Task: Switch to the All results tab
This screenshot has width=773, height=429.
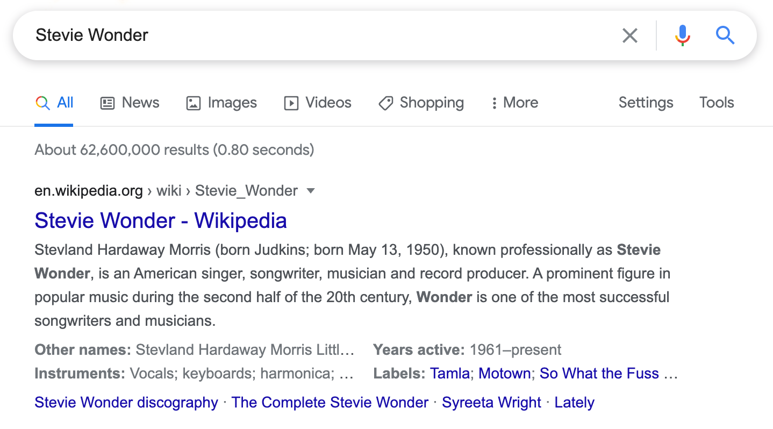Action: tap(54, 103)
